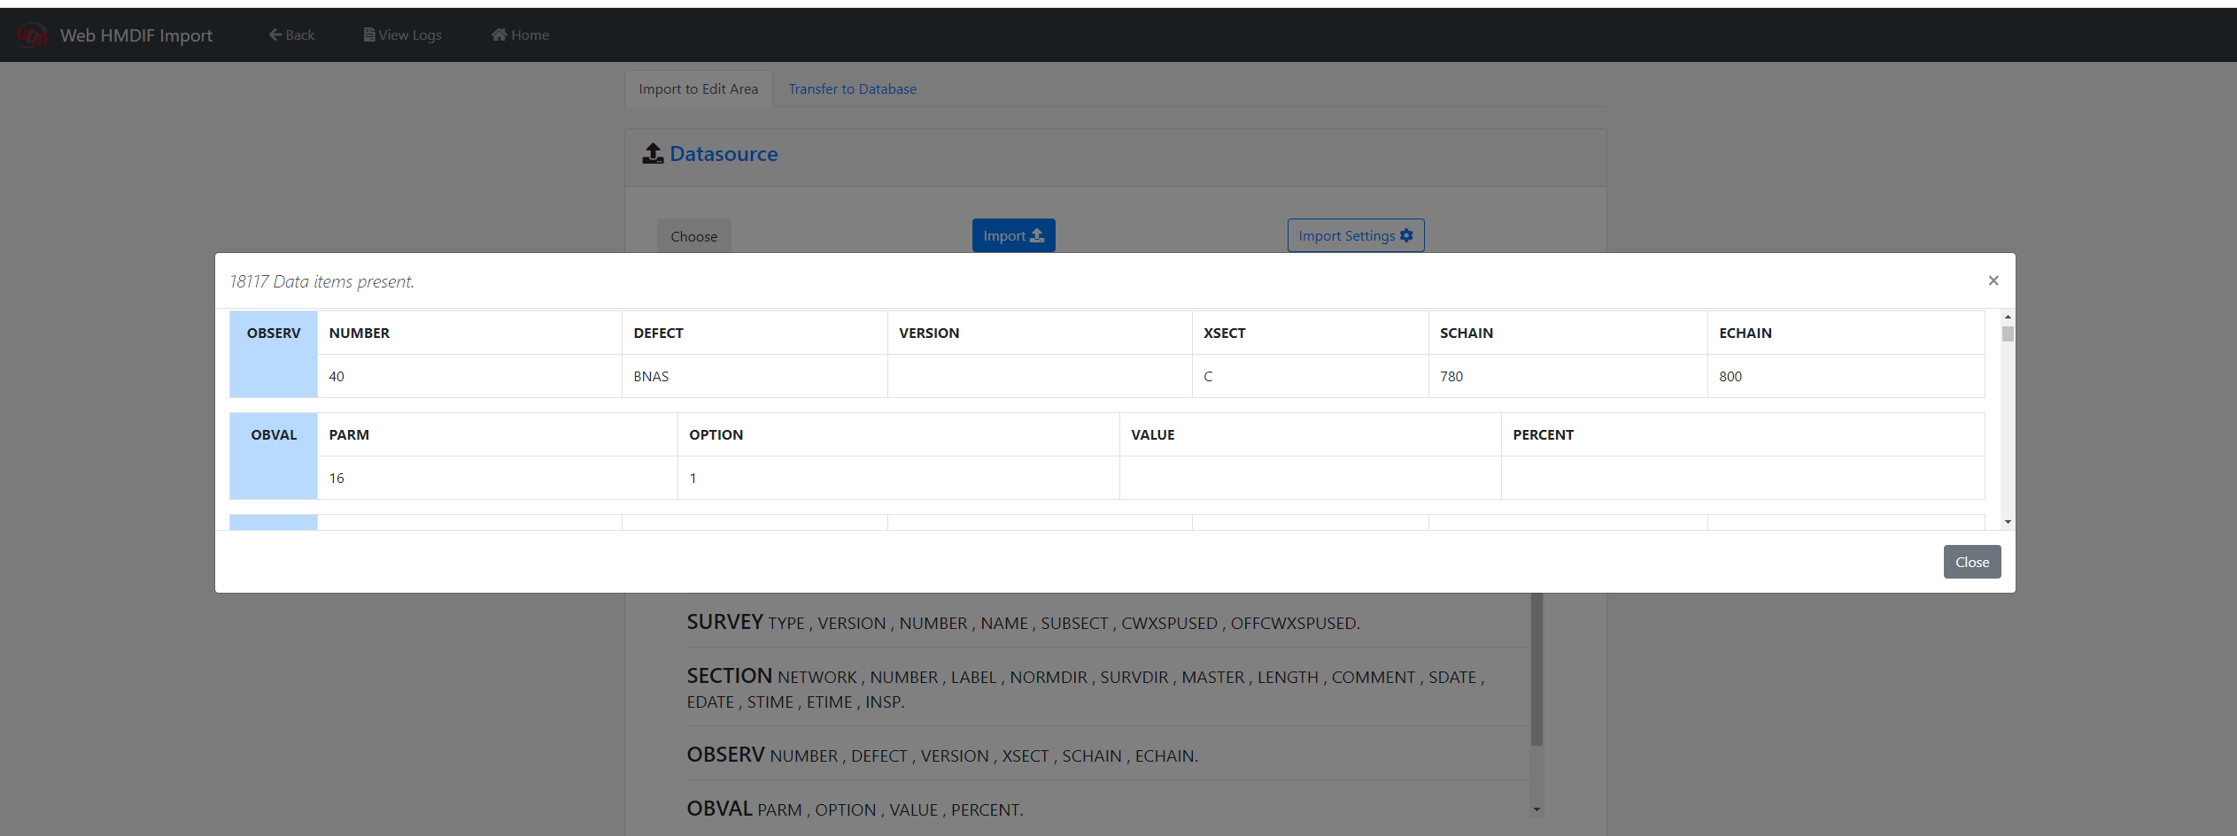Click the PARM column header

498,434
